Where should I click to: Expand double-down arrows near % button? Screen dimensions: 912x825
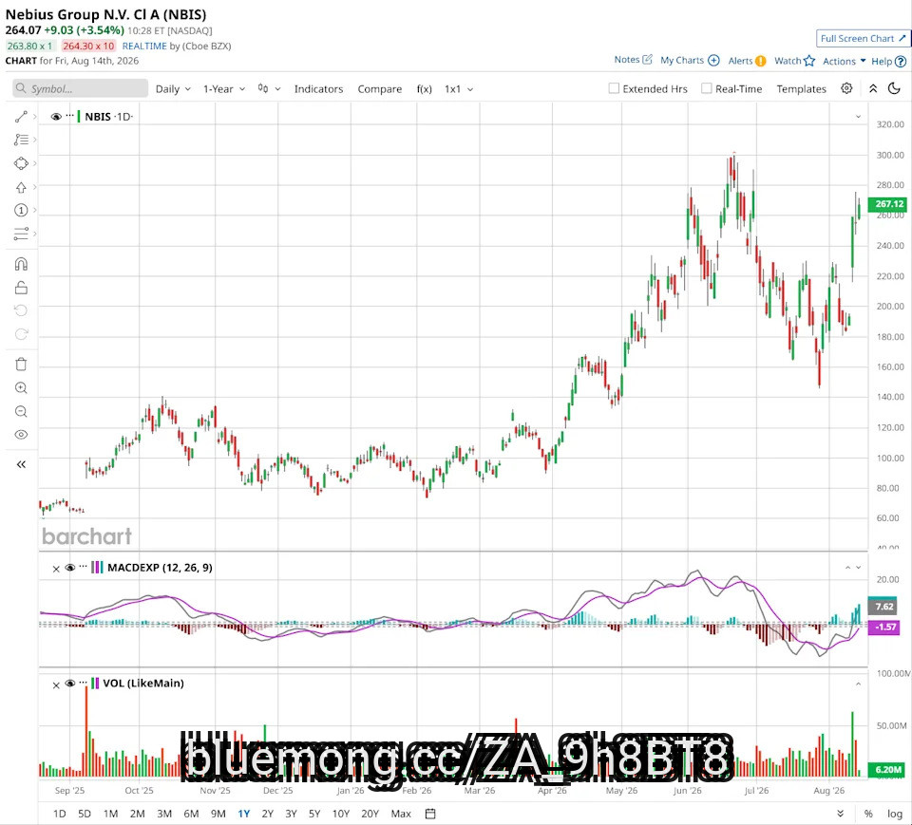pos(840,814)
